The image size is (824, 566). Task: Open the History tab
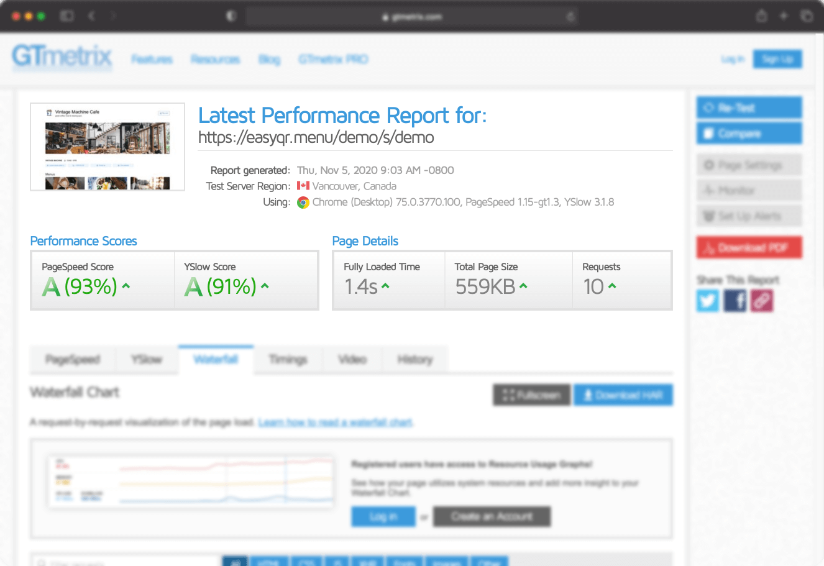click(415, 359)
